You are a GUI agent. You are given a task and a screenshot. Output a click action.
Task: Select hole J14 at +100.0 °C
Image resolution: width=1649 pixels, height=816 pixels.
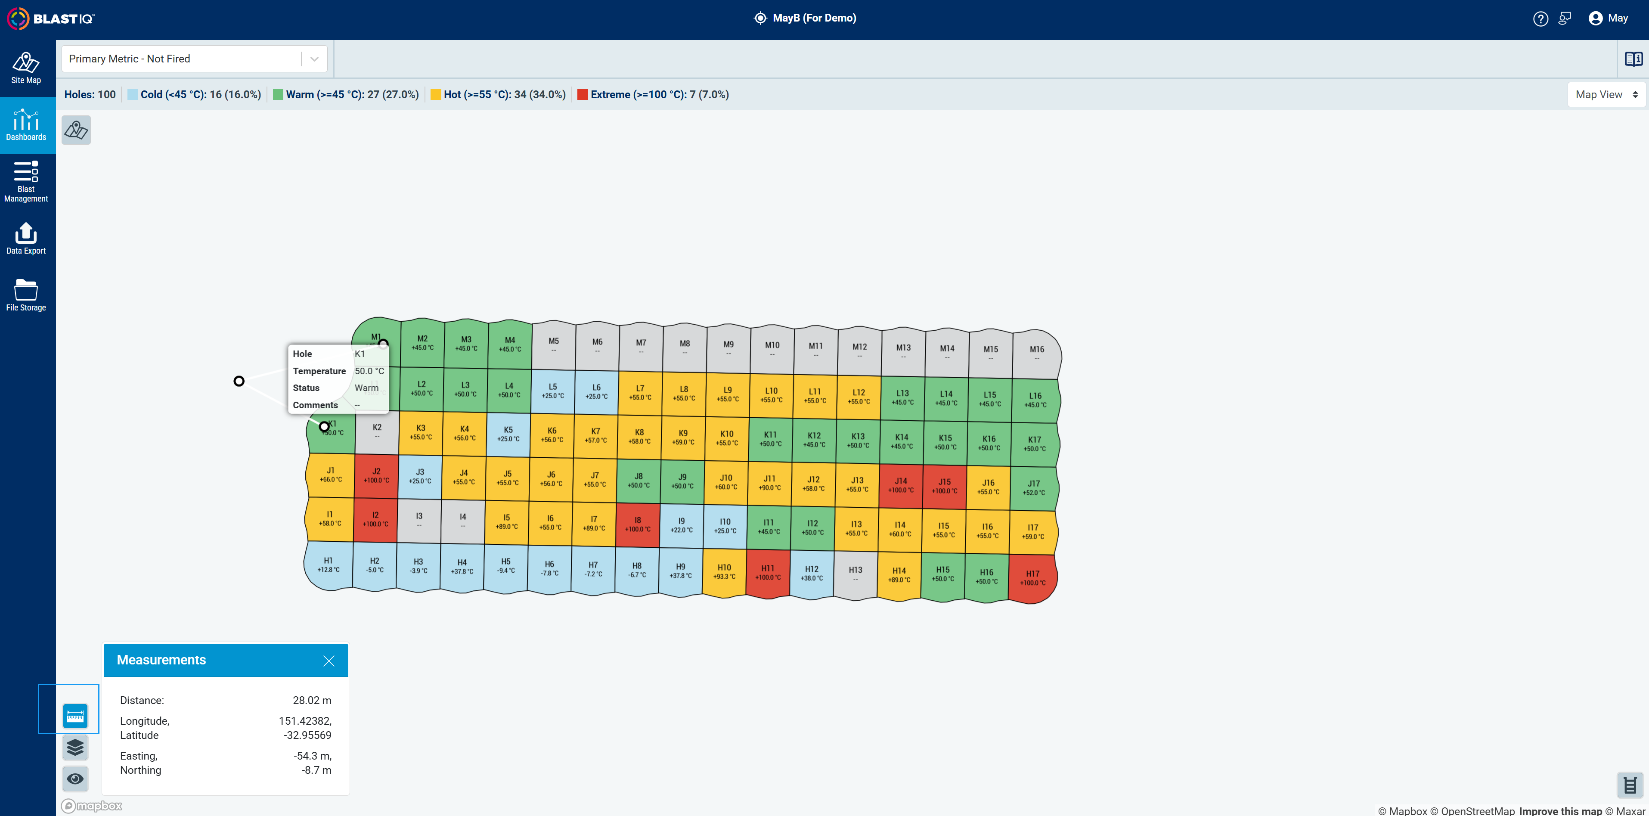(x=901, y=486)
